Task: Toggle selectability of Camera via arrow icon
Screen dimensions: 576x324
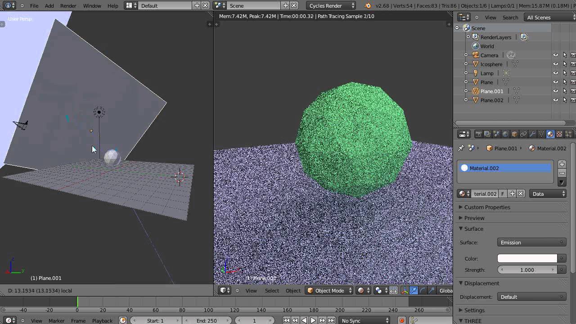Action: click(x=565, y=55)
